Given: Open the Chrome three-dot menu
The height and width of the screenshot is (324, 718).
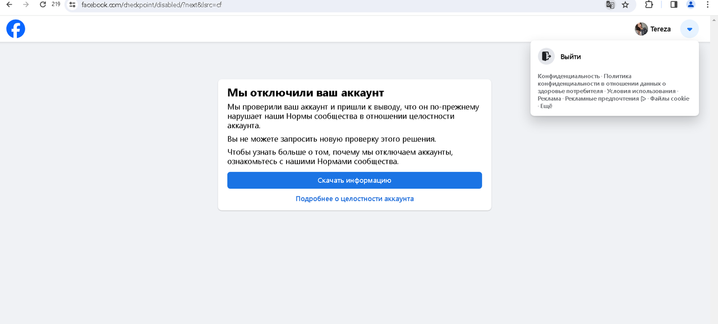Looking at the screenshot, I should pos(707,4).
